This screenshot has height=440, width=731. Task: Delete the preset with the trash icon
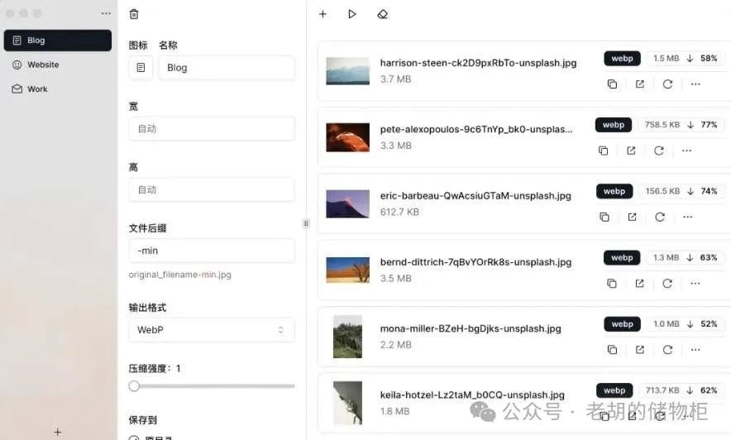[x=134, y=14]
